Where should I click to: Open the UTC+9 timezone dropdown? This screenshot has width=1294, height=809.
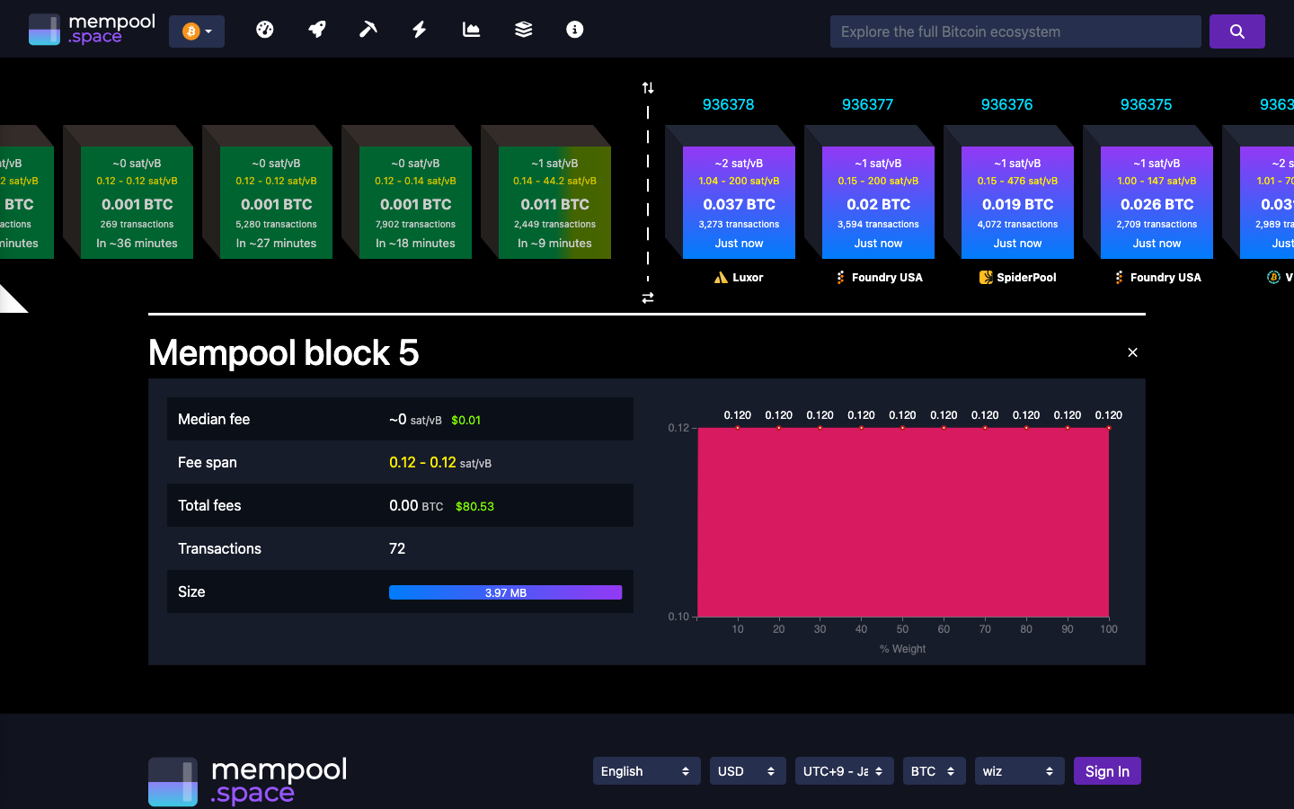[x=844, y=770]
